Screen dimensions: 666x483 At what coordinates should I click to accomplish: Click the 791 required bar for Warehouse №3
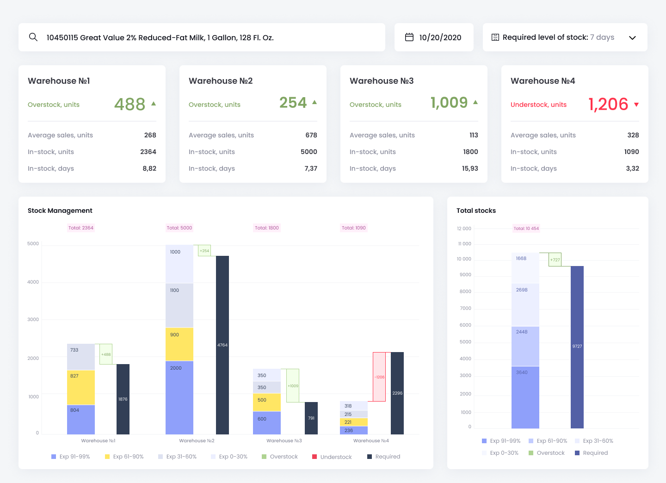[x=311, y=418]
